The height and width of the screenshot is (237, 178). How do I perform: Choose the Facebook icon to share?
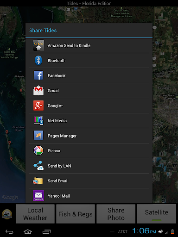(38, 75)
